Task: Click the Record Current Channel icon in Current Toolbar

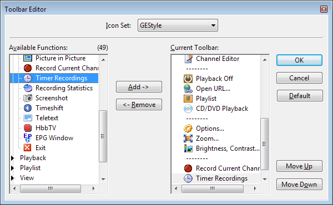Action: [188, 168]
